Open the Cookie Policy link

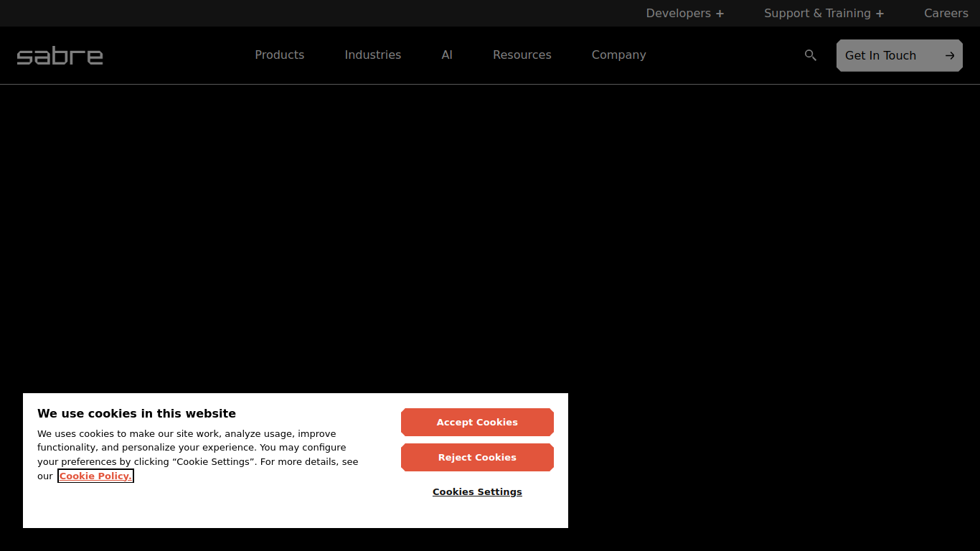(x=95, y=476)
